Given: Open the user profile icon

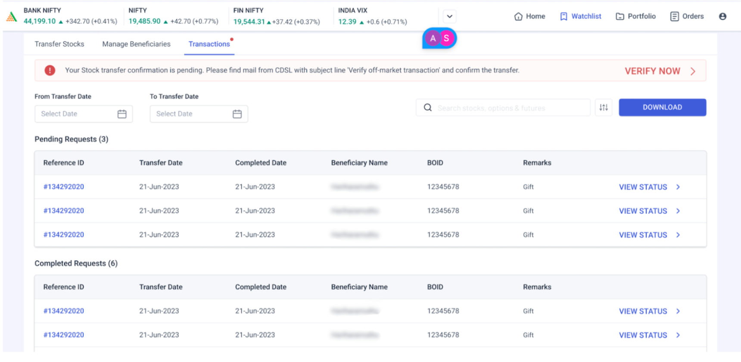Looking at the screenshot, I should (x=722, y=16).
